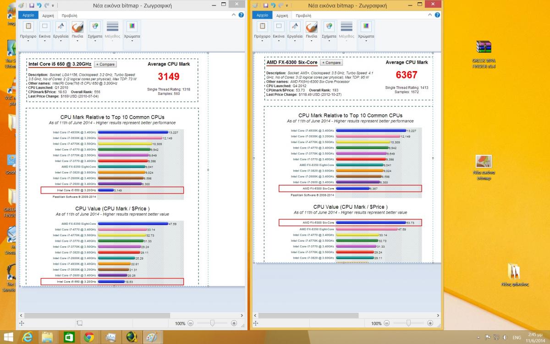Select Αρχική tab in left Paint window
Image resolution: width=550 pixels, height=344 pixels.
click(x=48, y=15)
